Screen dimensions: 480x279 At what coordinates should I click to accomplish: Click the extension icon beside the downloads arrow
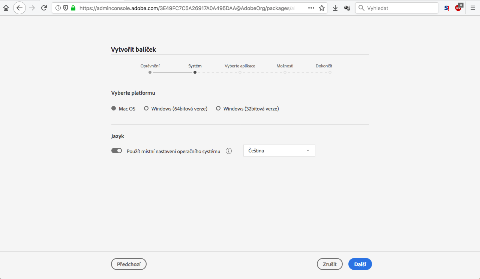(347, 8)
